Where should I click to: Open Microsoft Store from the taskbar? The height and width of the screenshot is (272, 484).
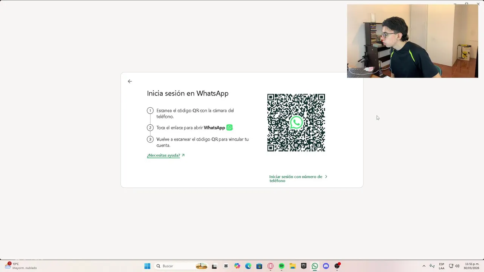(259, 266)
